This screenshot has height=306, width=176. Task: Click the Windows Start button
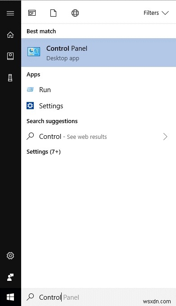point(10,297)
